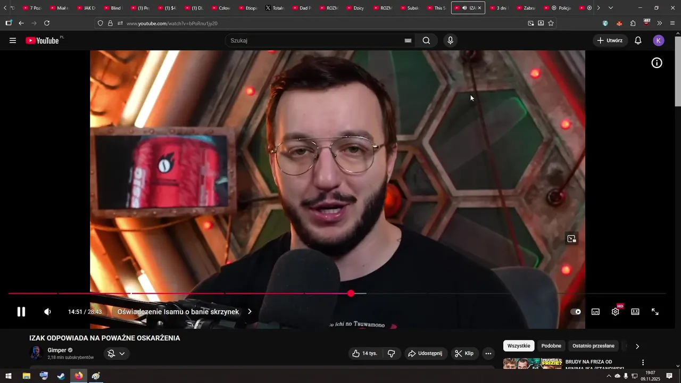Mute audio on the active IZAK tab
This screenshot has width=681, height=383.
464,8
